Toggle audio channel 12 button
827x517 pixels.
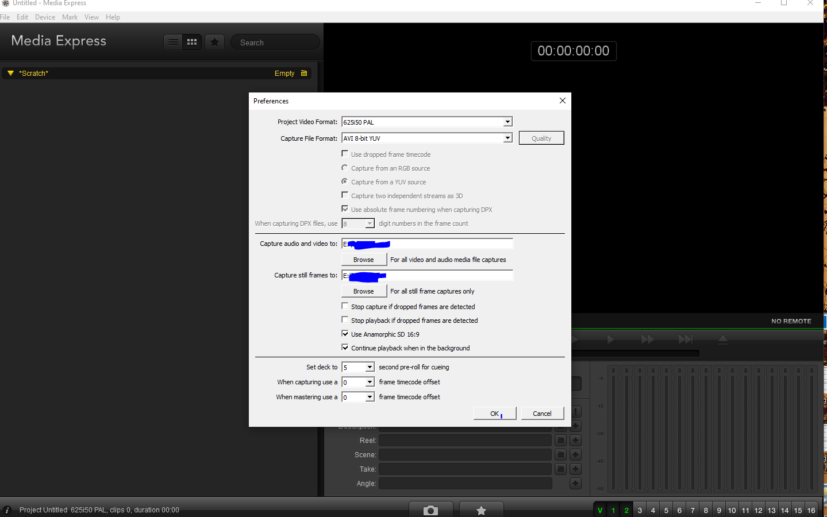click(x=758, y=510)
